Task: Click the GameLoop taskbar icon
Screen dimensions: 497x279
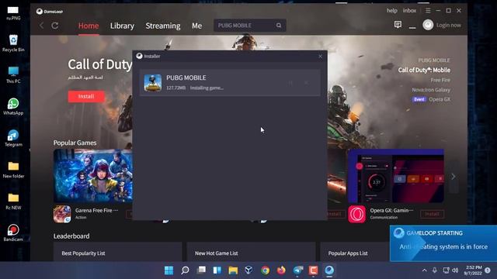Action: point(329,270)
